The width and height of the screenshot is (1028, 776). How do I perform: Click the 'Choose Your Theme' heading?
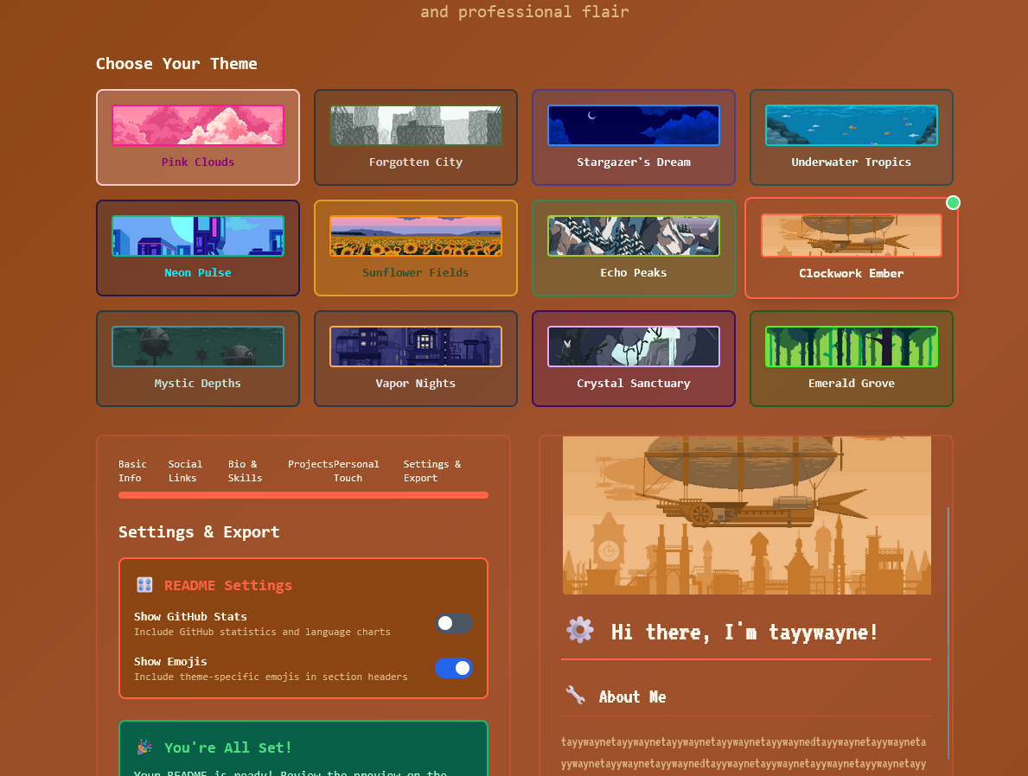coord(176,64)
